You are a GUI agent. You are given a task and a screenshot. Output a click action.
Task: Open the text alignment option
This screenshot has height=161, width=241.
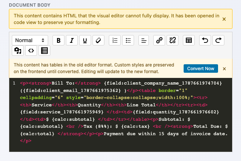coord(144,40)
